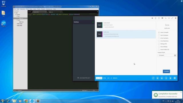Screen dimensions: 183x103
Task: Dismiss the Compilation Successful notification
Action: click(x=181, y=92)
